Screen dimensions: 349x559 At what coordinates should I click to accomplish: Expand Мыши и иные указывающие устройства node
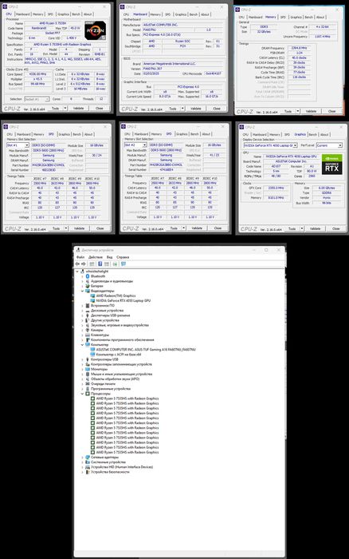[83, 374]
